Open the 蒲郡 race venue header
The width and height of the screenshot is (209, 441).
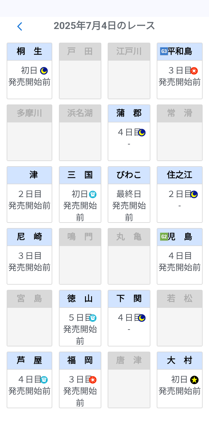point(129,113)
